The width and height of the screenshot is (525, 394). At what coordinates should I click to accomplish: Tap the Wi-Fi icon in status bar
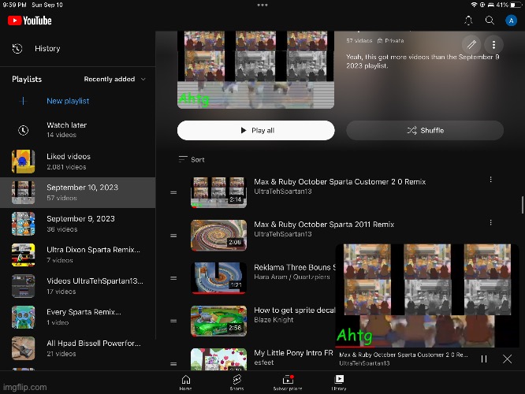474,5
